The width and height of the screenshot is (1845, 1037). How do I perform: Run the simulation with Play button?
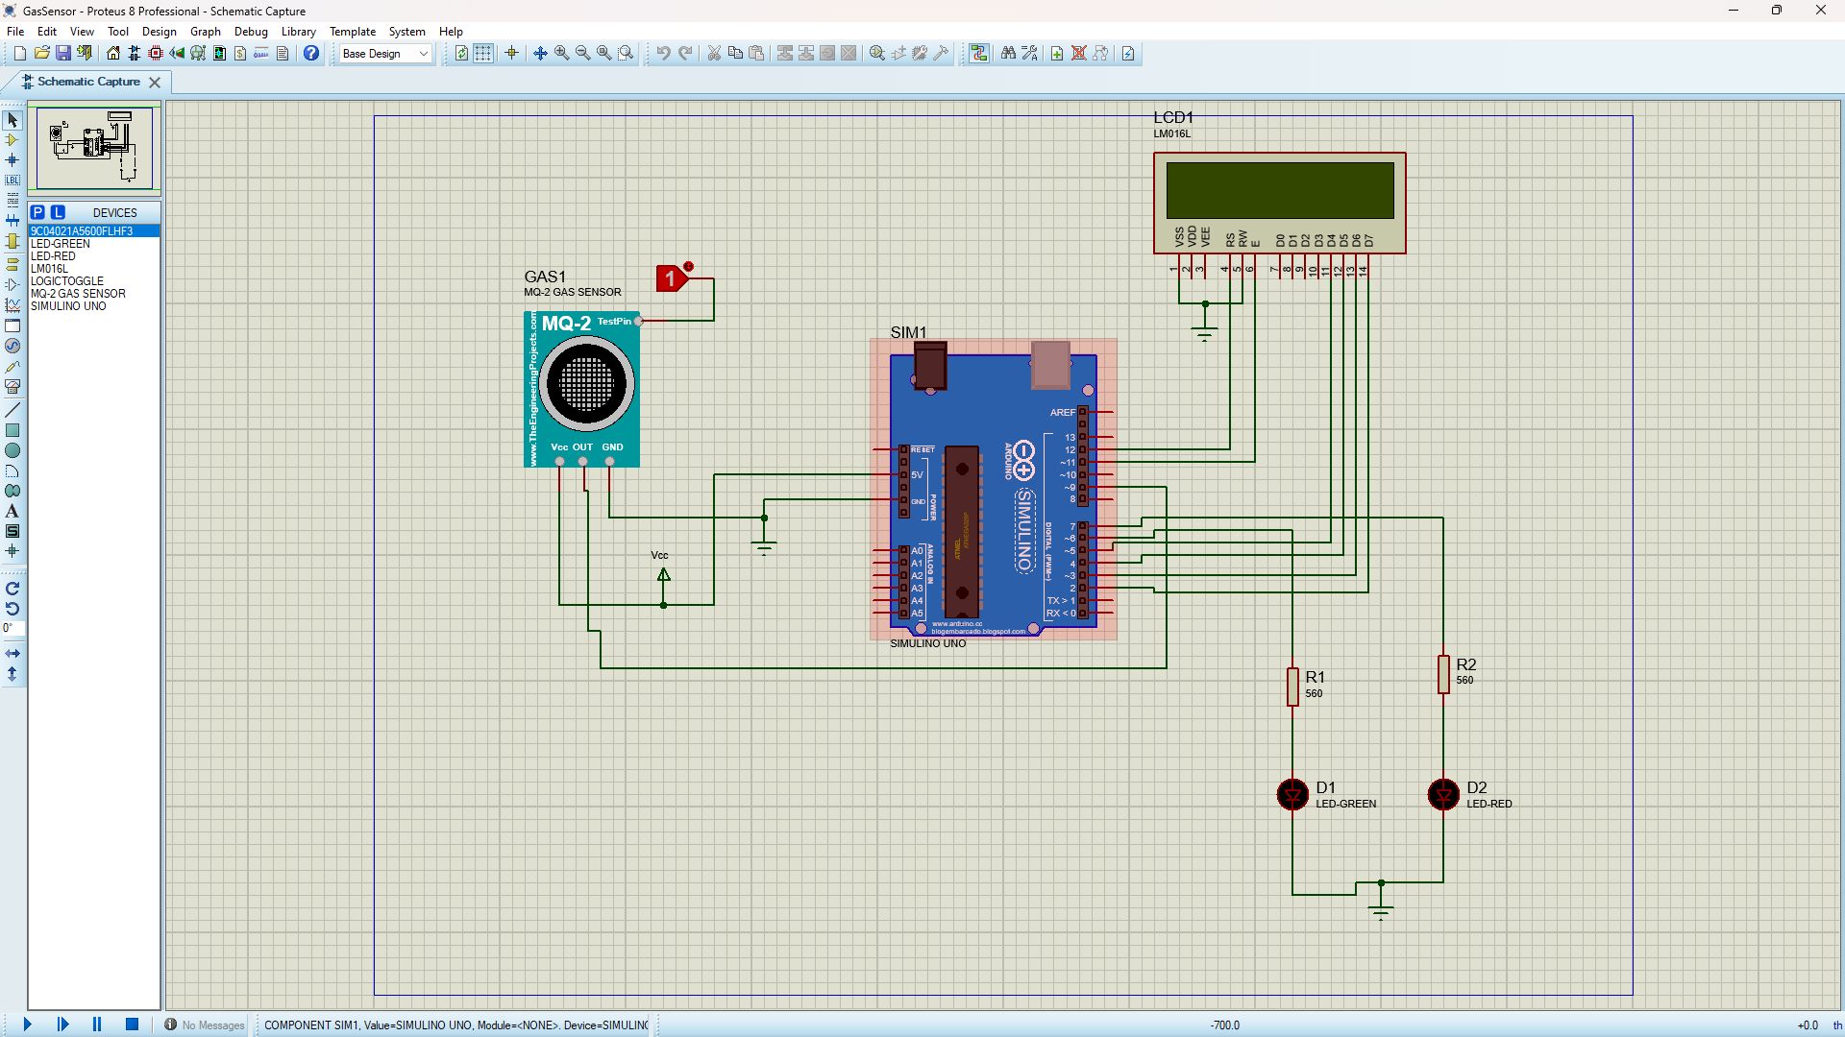pos(27,1025)
